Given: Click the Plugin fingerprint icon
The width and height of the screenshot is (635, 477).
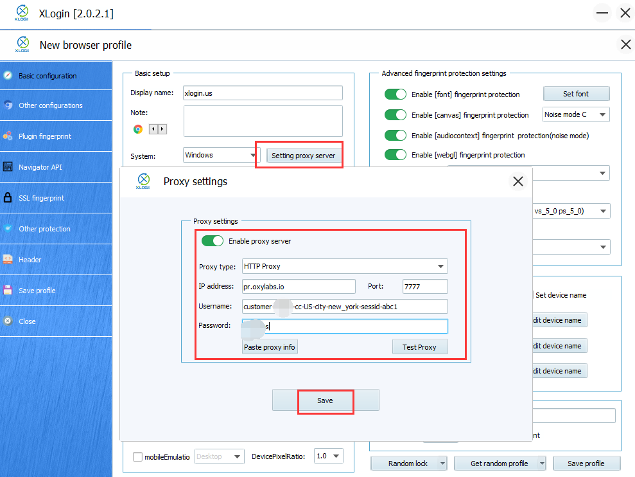Looking at the screenshot, I should click(8, 136).
